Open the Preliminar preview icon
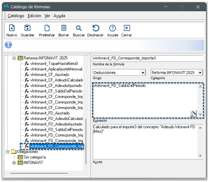 pyautogui.click(x=47, y=28)
